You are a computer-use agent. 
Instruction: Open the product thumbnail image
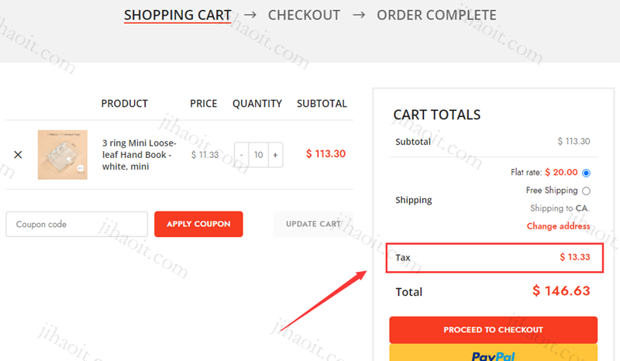click(x=63, y=155)
